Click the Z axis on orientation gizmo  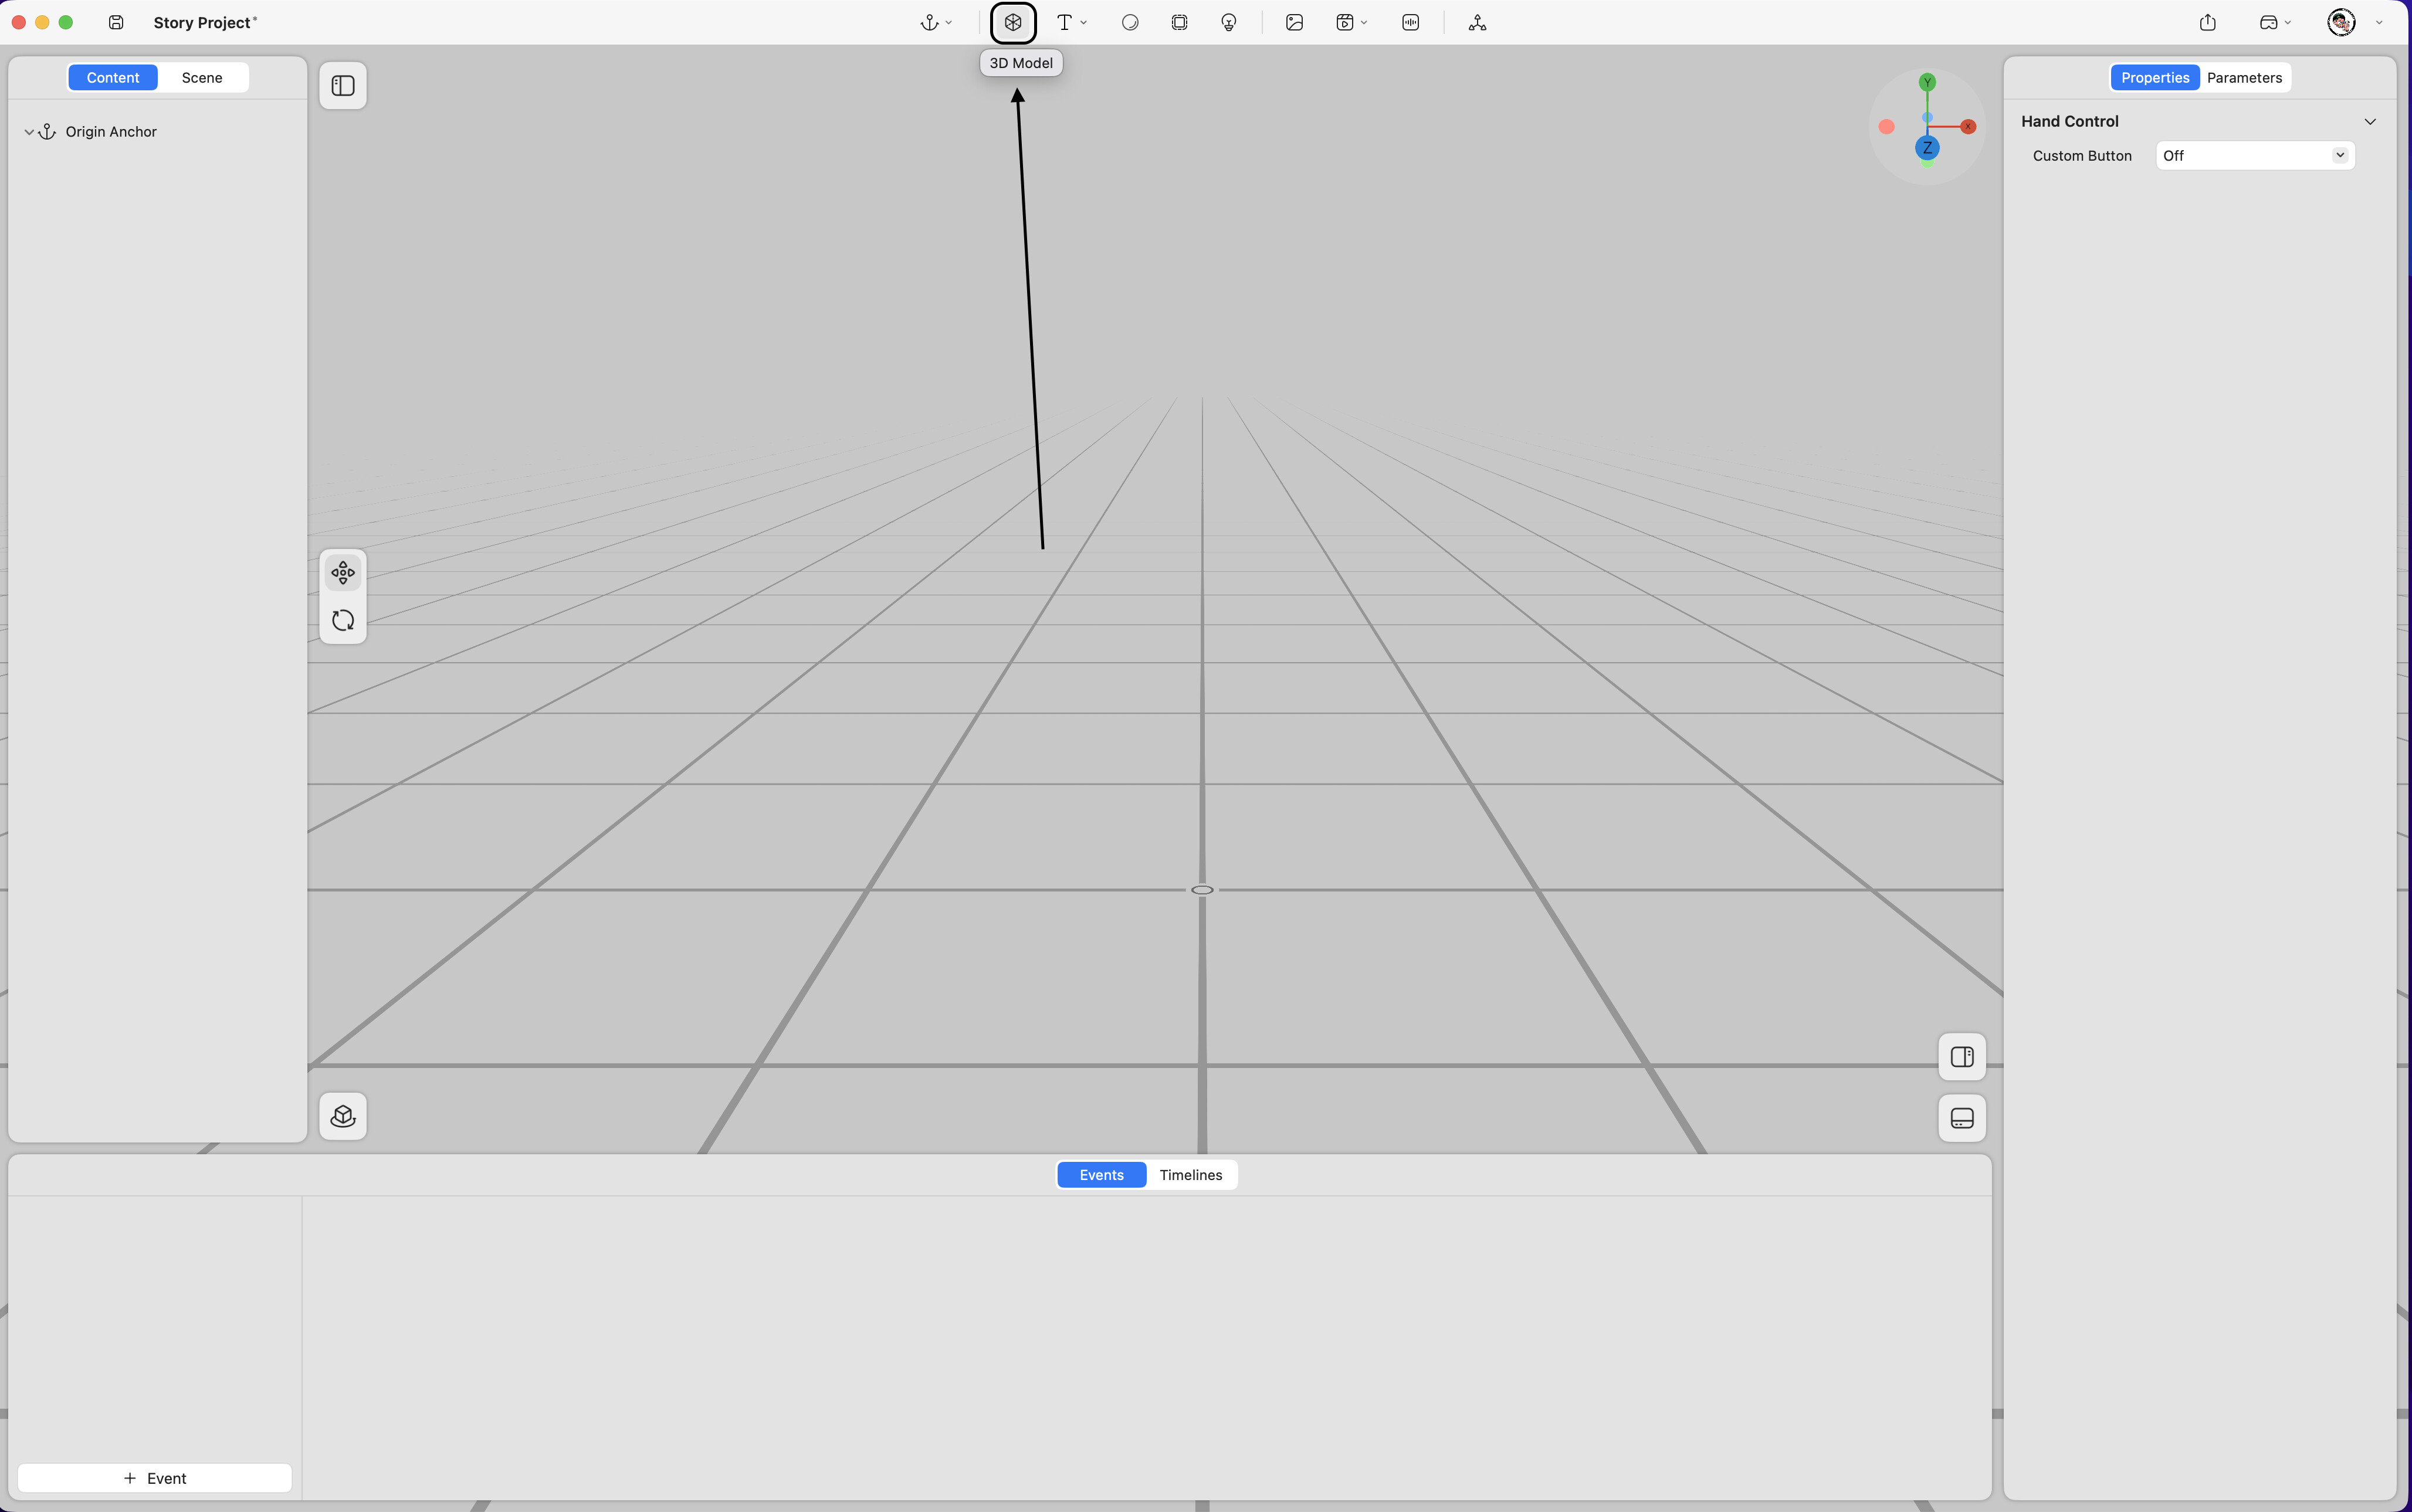tap(1927, 148)
